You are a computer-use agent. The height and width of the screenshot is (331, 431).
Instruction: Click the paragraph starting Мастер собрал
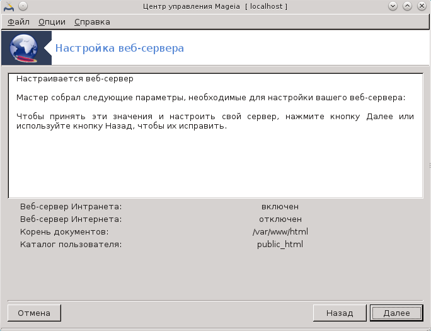coord(211,98)
